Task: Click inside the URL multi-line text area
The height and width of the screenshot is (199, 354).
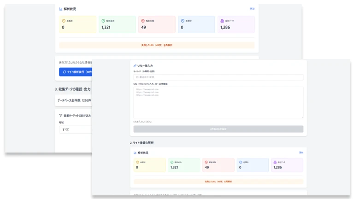Action: click(x=218, y=102)
